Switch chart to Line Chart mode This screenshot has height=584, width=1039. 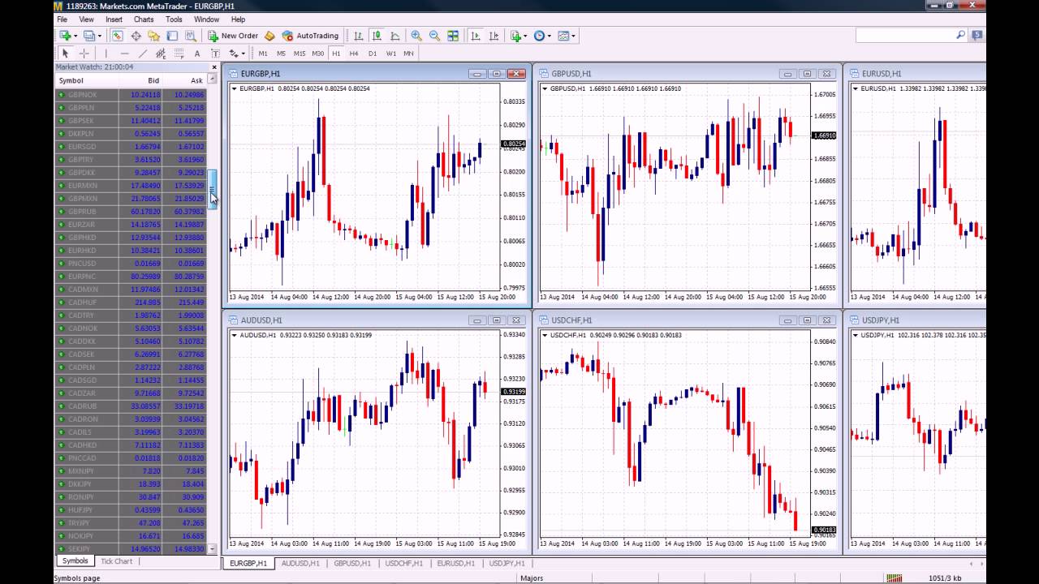coord(394,36)
